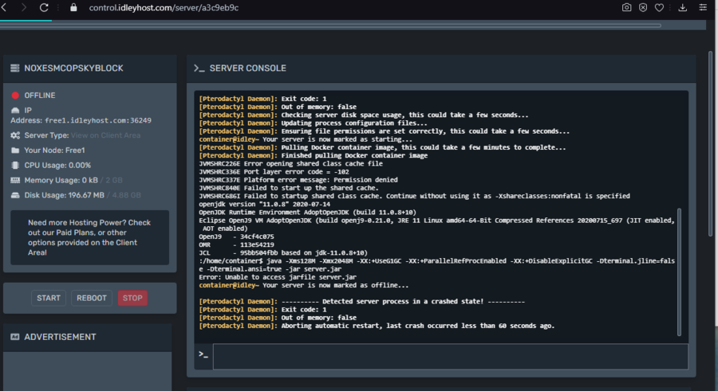Type in the console command input field
Viewport: 718px width, 391px height.
click(450, 356)
